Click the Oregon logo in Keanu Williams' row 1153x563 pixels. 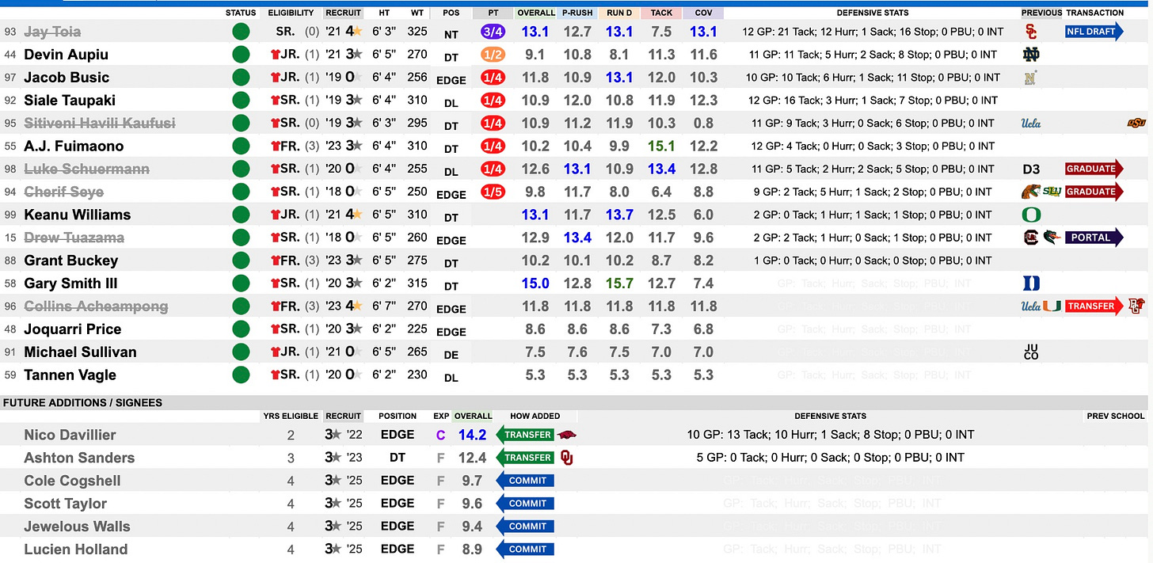pyautogui.click(x=1031, y=215)
